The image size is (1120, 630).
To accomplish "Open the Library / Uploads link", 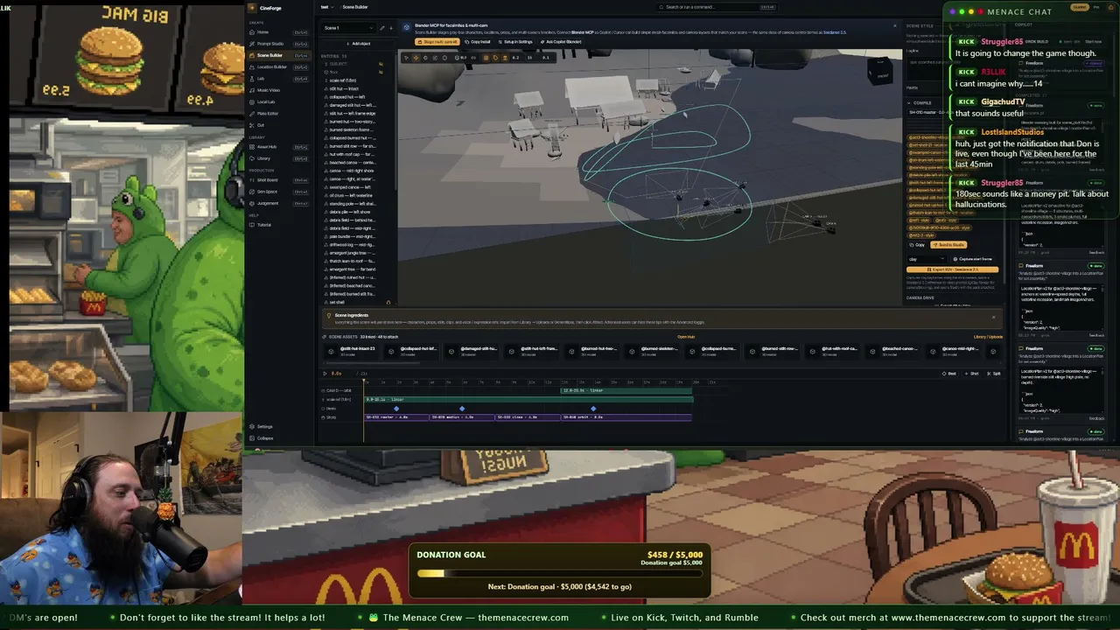I will (988, 337).
